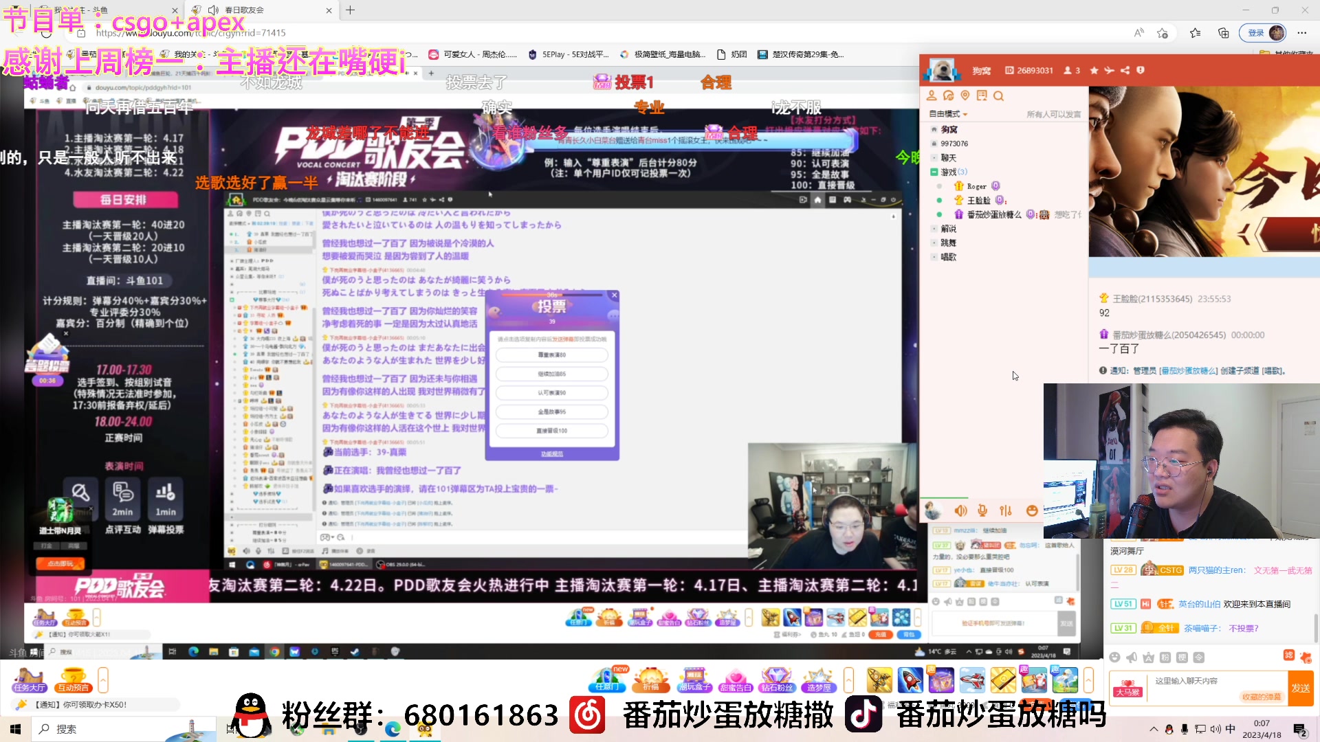Open bookmark 可爱女人 - 周杰伦
This screenshot has height=742, width=1320.
472,54
